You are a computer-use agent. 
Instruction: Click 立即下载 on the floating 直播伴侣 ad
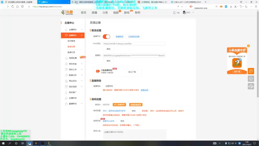click(237, 71)
